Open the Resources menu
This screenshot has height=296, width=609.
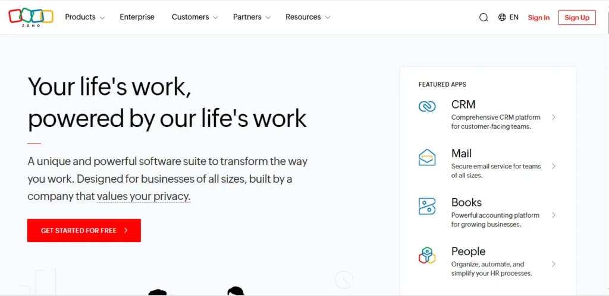pos(303,17)
